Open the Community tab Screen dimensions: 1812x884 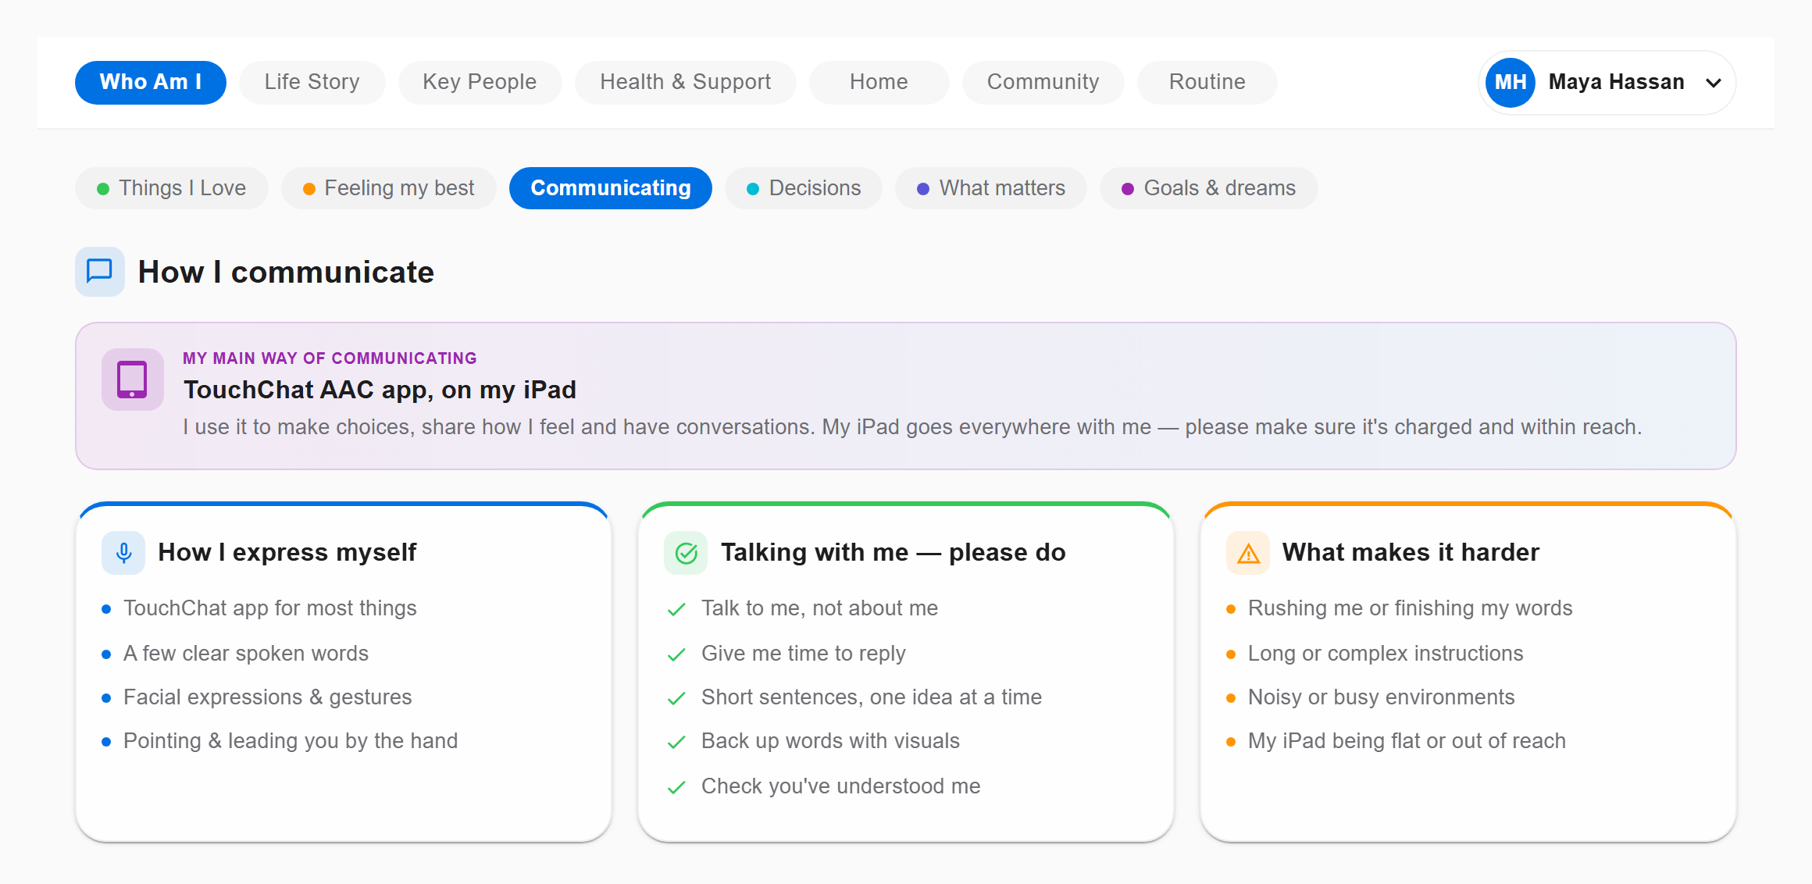click(x=1043, y=82)
